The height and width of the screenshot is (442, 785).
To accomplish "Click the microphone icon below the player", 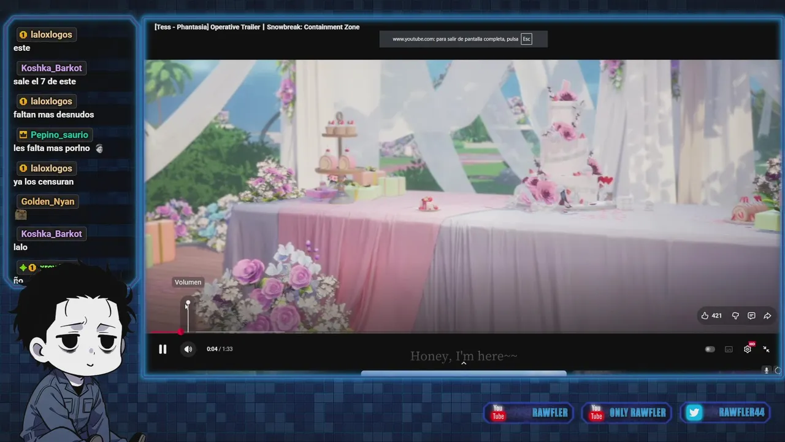I will click(766, 370).
